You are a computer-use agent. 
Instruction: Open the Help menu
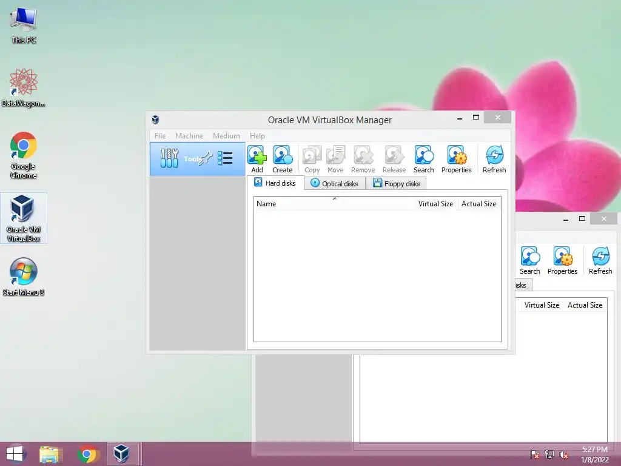click(257, 135)
